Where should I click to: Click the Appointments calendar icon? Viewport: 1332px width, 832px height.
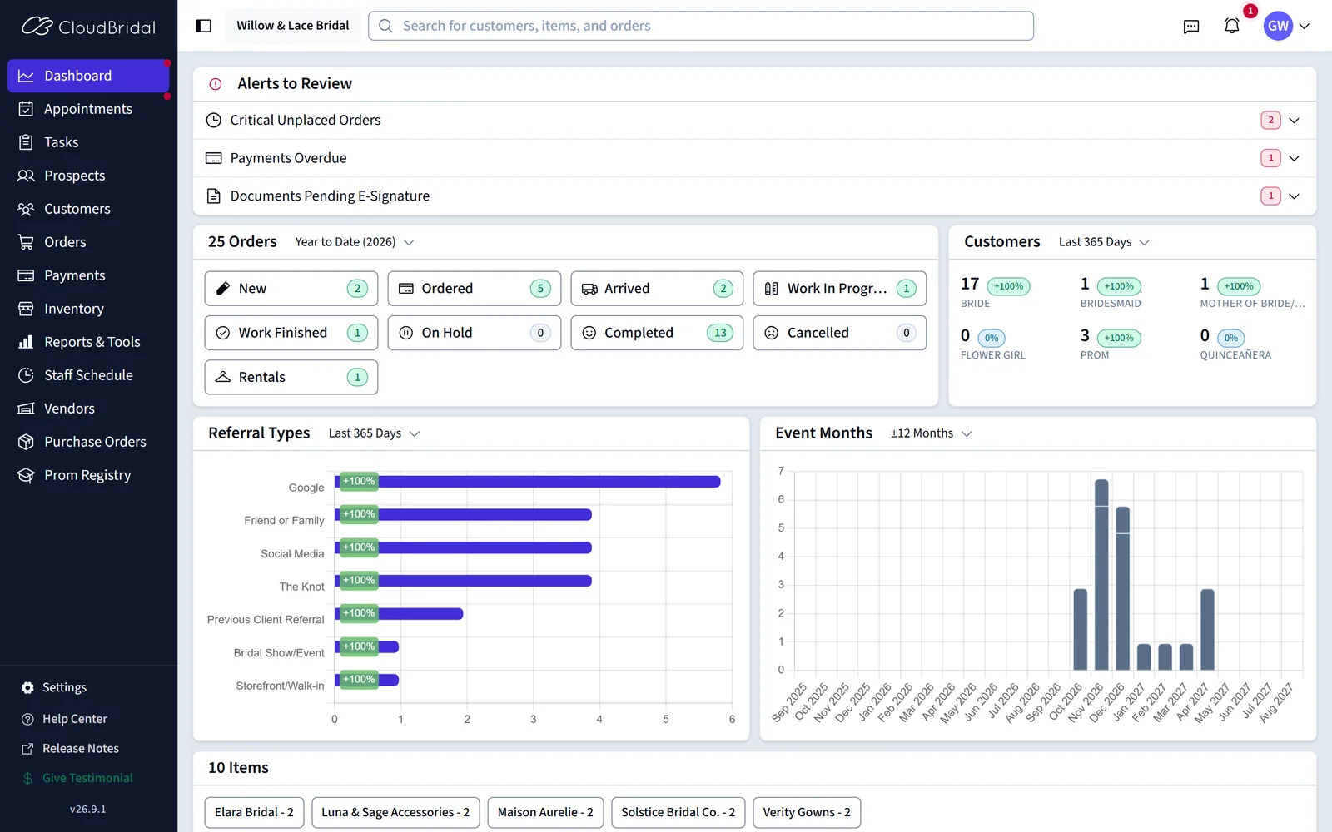click(x=26, y=109)
